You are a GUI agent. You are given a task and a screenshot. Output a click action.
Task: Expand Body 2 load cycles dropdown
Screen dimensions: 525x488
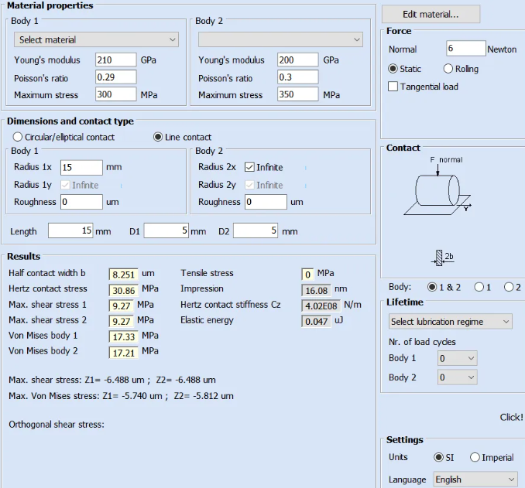pos(457,377)
